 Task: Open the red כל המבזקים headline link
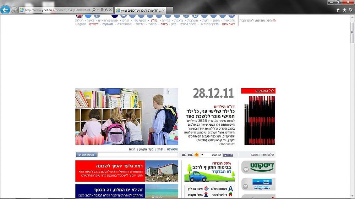(265, 91)
